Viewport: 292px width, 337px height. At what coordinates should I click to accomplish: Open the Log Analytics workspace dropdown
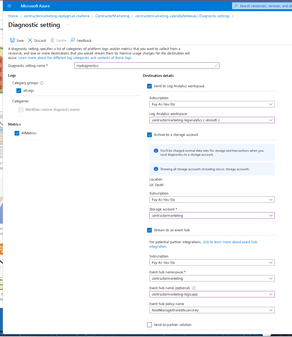click(212, 120)
